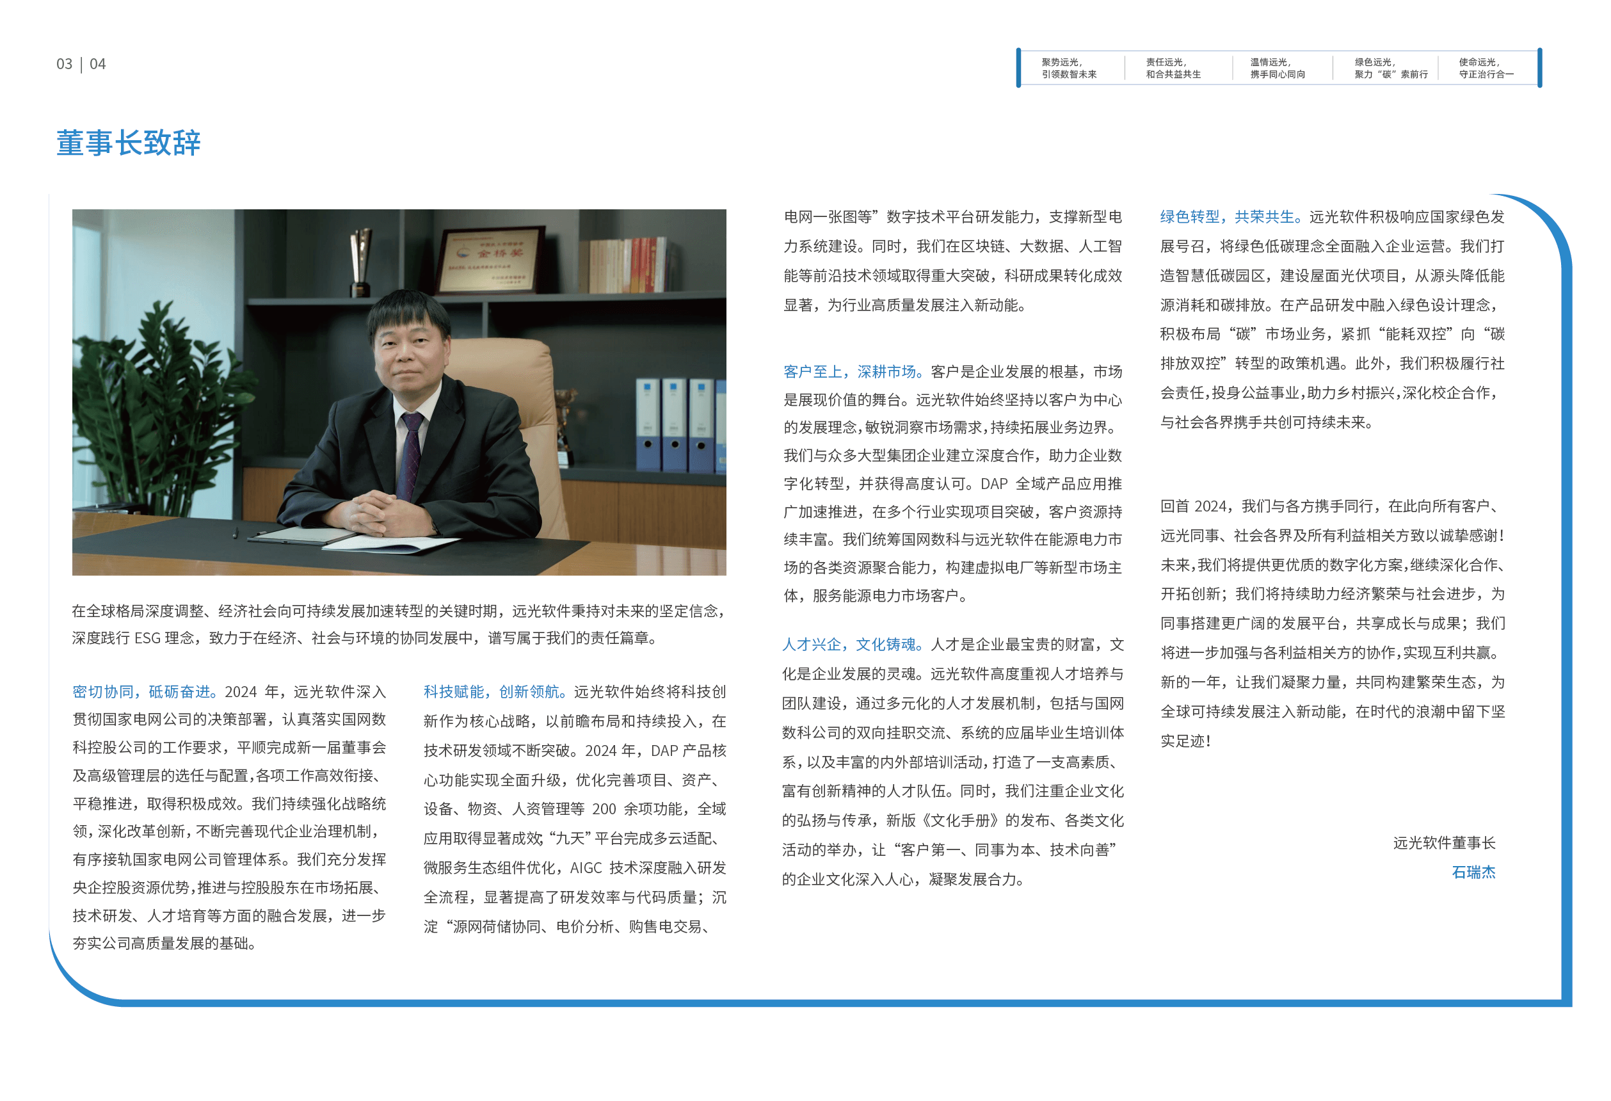
Task: Open the 温情远光，携手同心同向 tab
Action: 1277,68
